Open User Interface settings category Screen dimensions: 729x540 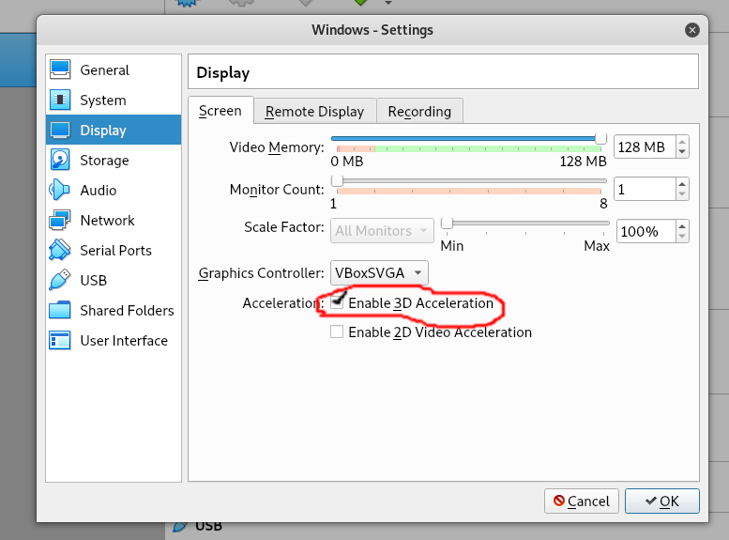[x=114, y=340]
